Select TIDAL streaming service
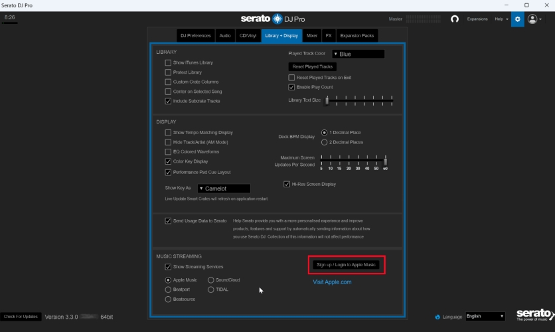The image size is (555, 332). pyautogui.click(x=211, y=290)
